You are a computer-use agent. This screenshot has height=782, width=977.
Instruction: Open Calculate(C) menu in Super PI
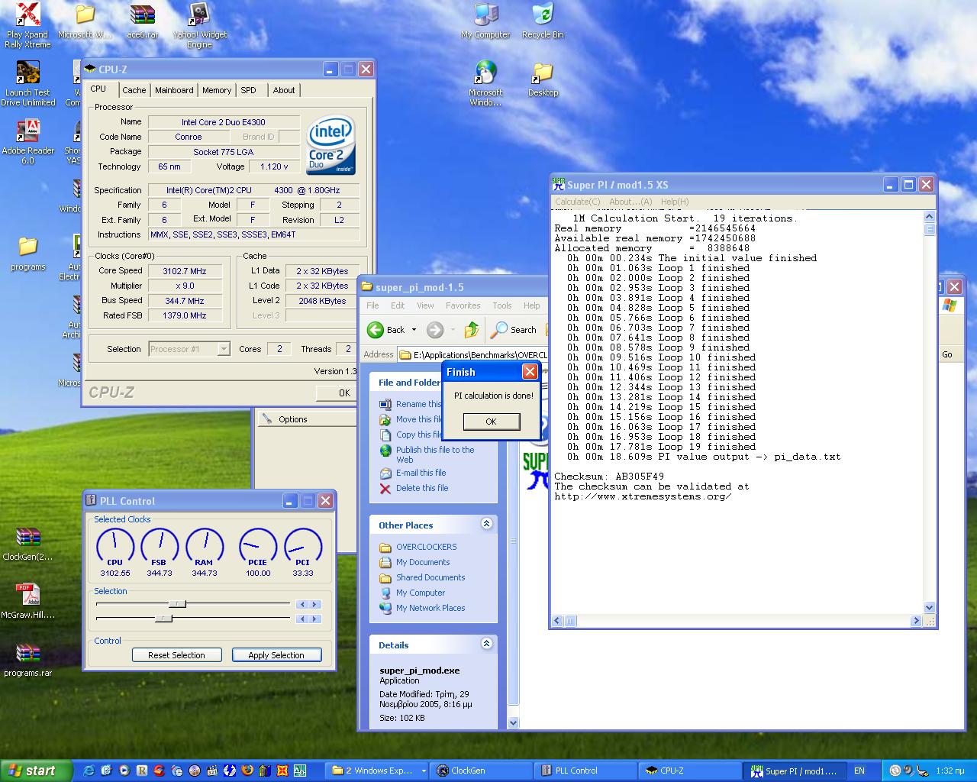[578, 202]
